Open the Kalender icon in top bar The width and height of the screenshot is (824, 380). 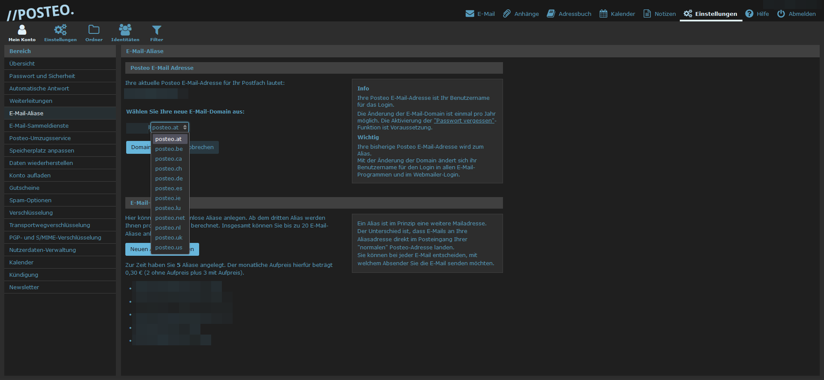[603, 14]
